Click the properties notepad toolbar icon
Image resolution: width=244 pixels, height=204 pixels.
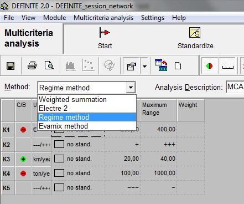pyautogui.click(x=132, y=66)
